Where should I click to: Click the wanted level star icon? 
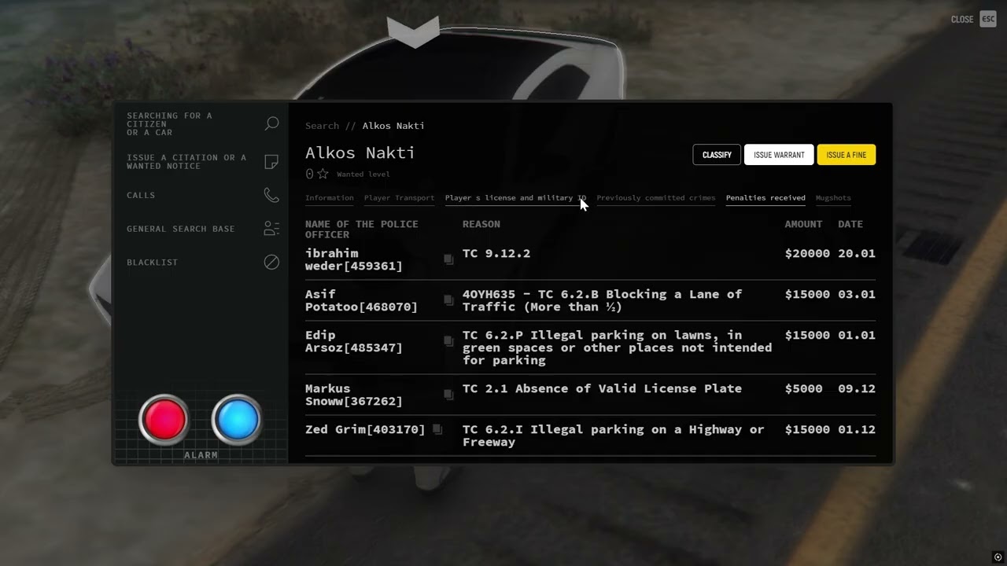pos(323,174)
